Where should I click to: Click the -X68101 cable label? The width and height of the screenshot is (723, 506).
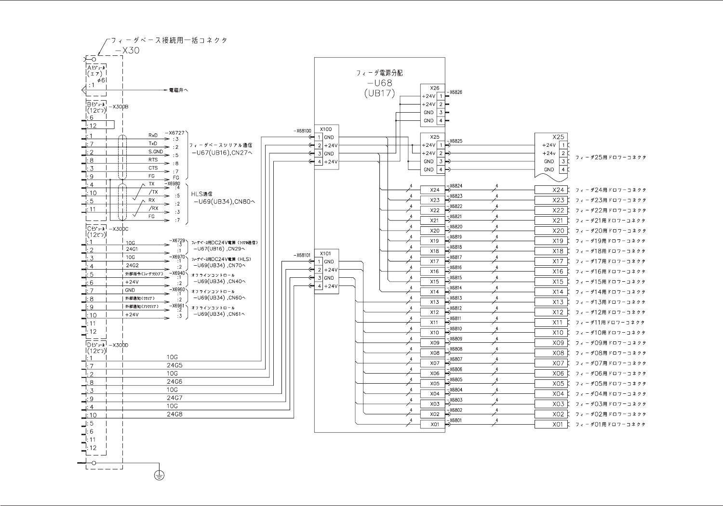point(302,255)
